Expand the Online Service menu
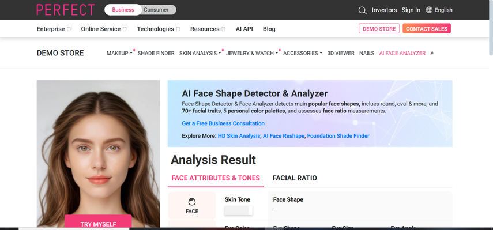The height and width of the screenshot is (230, 493). pos(103,29)
